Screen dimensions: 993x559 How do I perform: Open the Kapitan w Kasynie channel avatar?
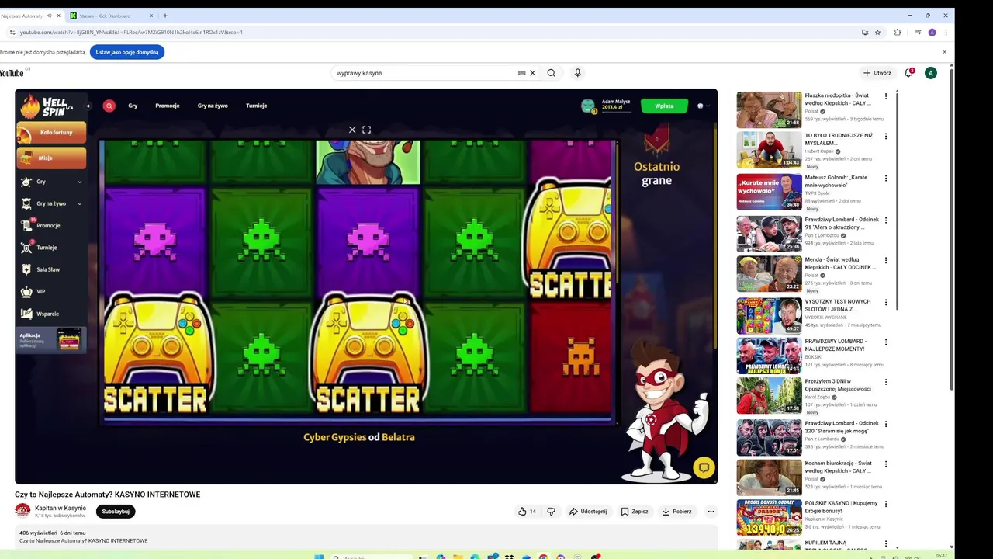(x=22, y=511)
